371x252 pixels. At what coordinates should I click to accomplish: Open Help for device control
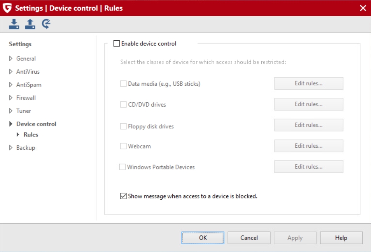point(341,238)
